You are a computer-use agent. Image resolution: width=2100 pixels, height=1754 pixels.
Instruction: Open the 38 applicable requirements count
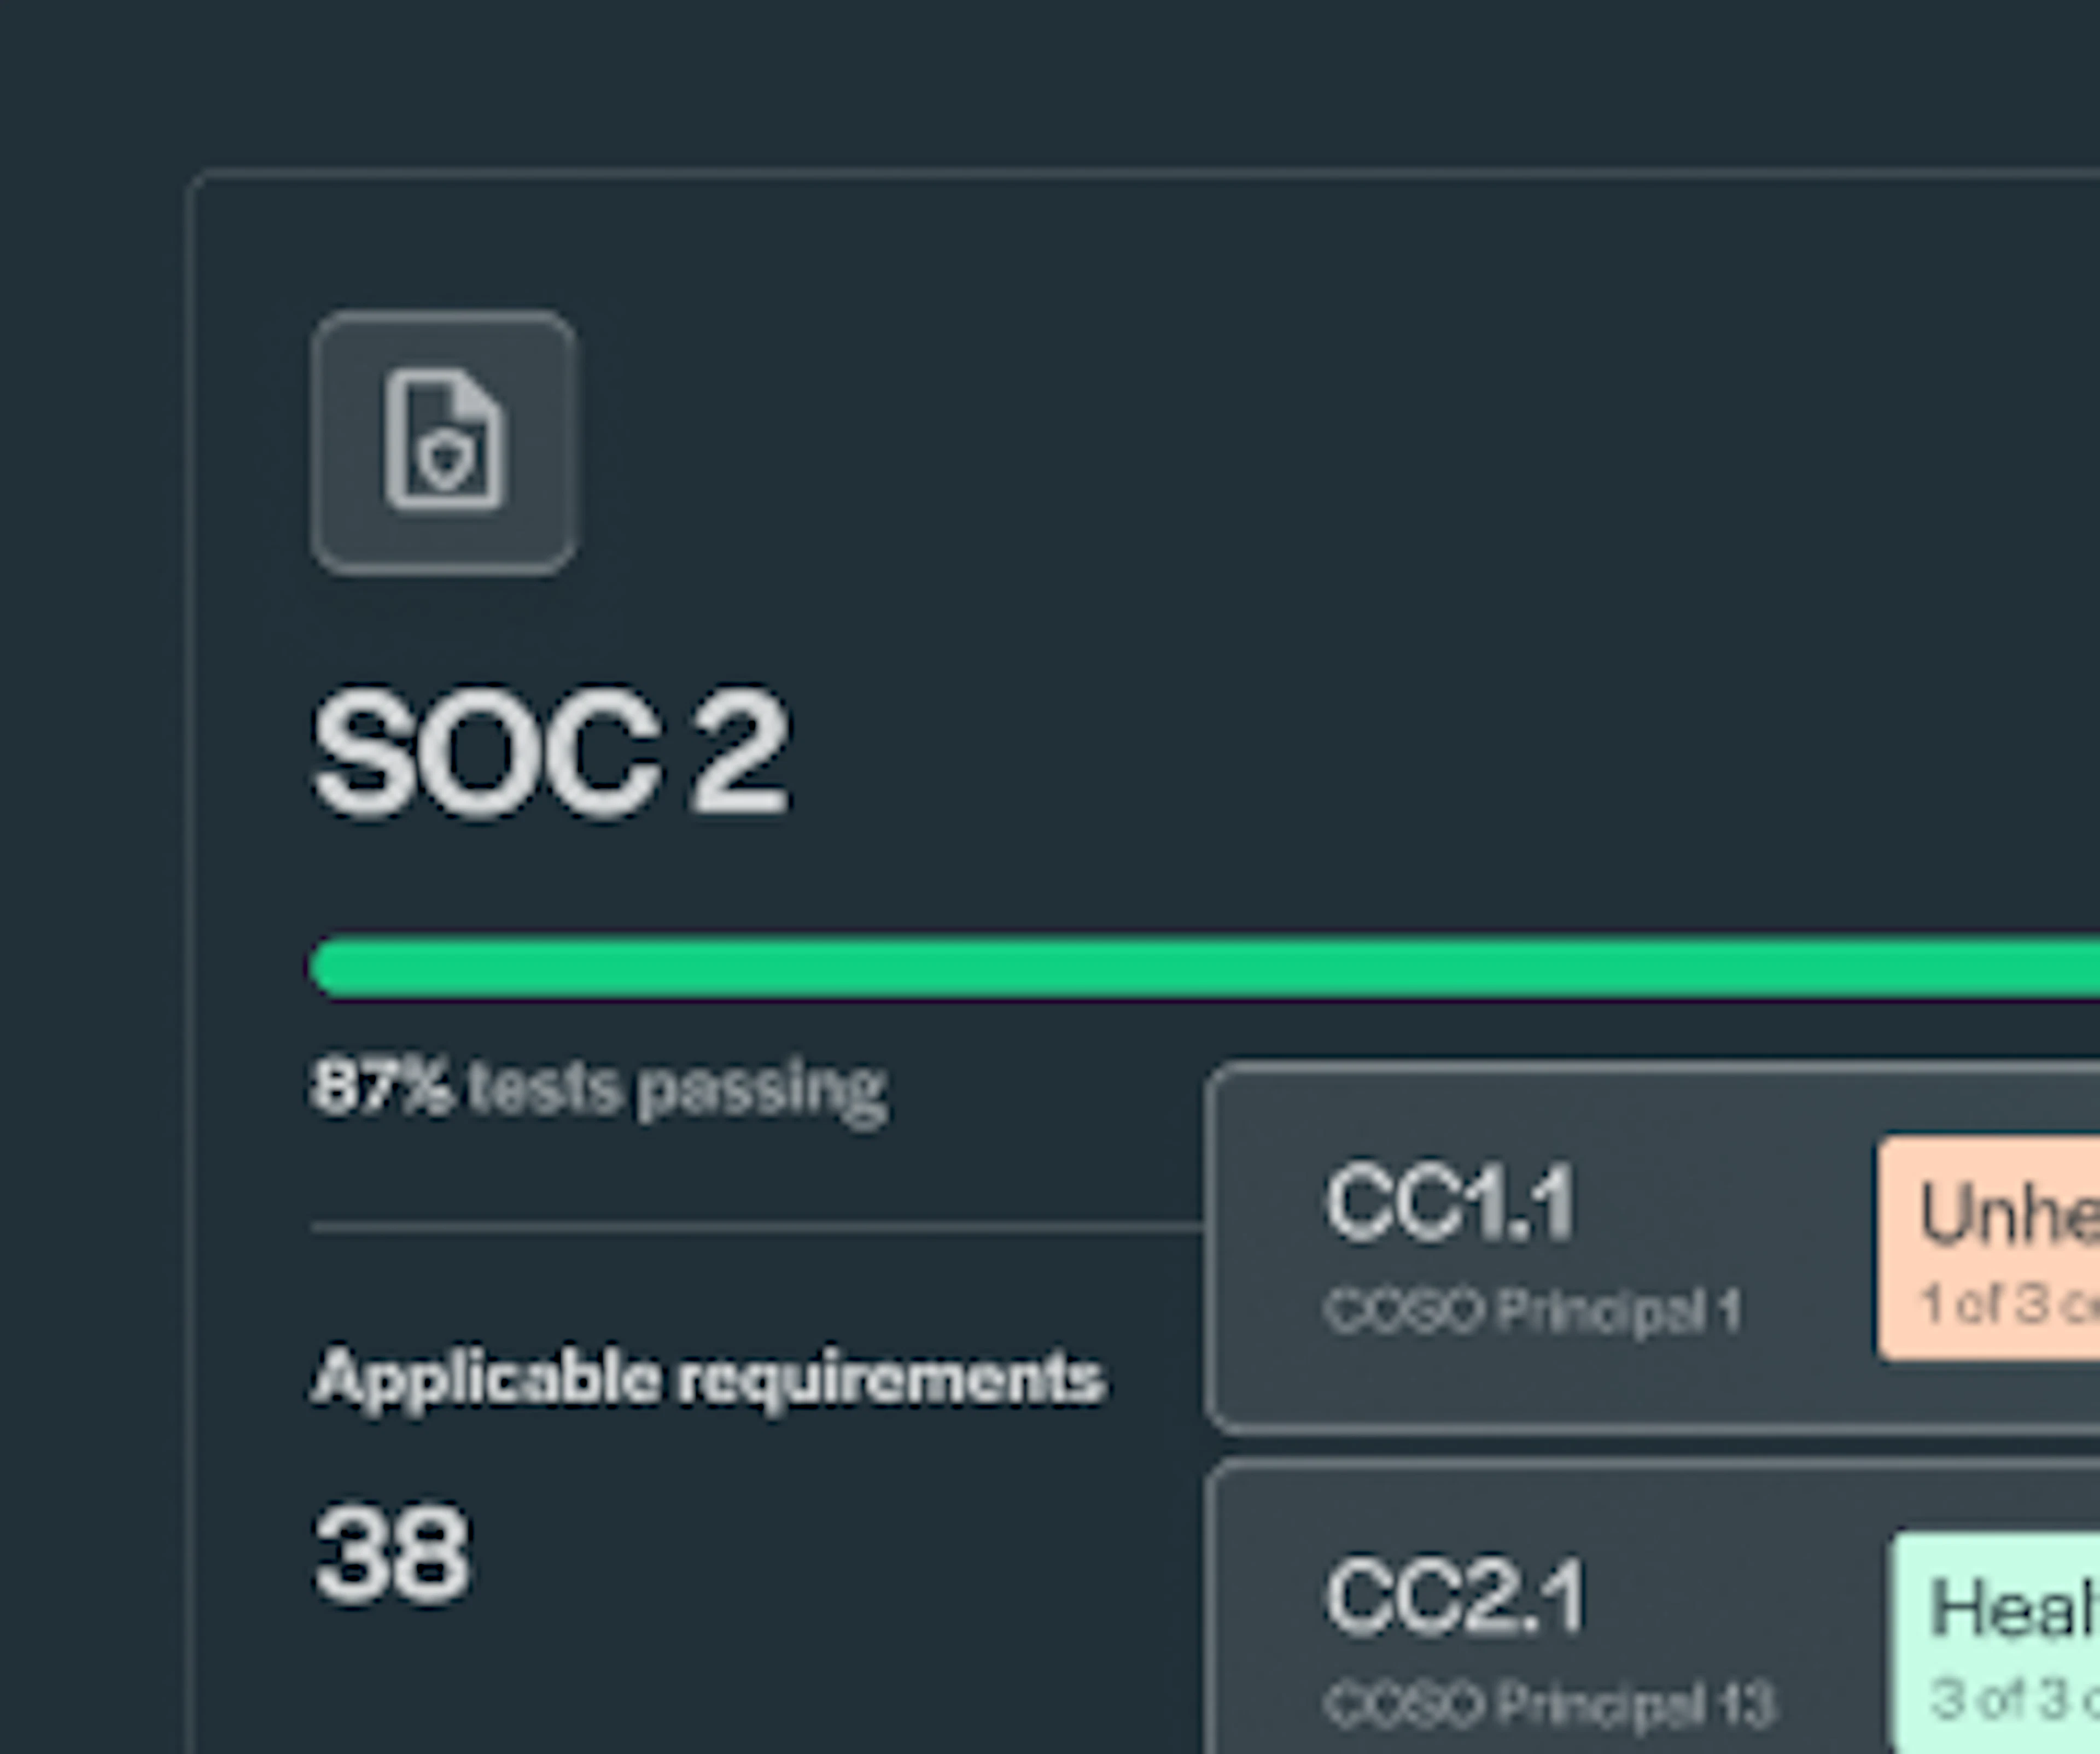pos(391,1554)
